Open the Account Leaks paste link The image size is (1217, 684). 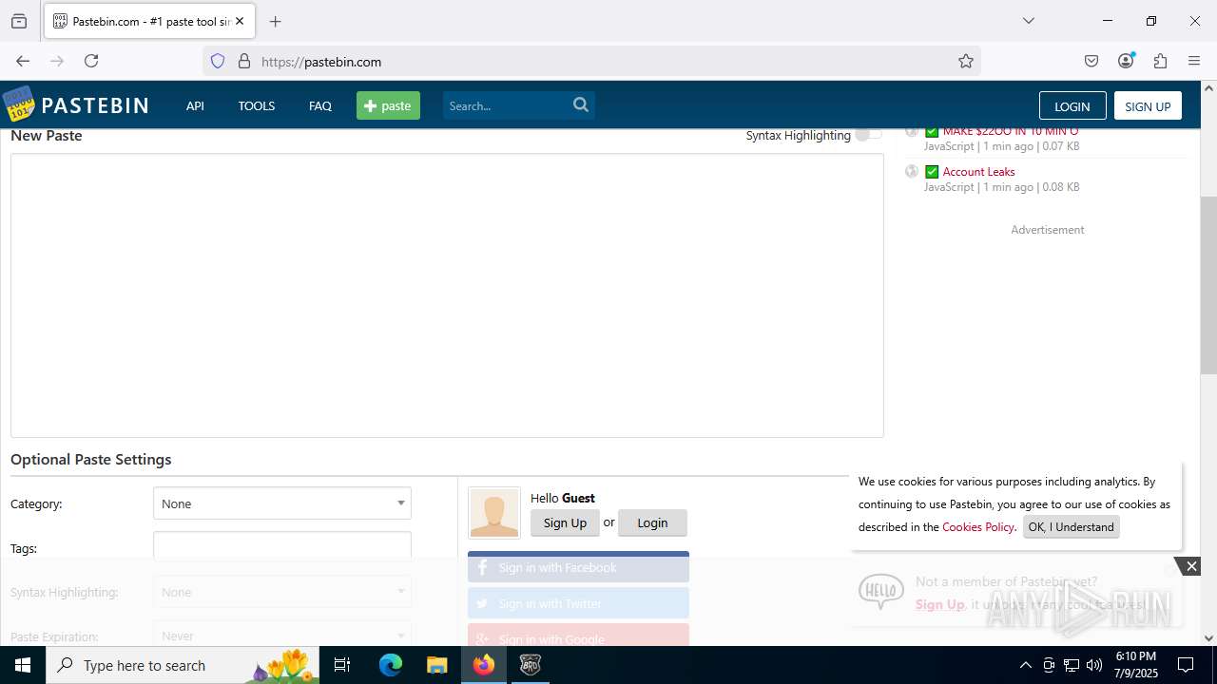click(x=978, y=172)
